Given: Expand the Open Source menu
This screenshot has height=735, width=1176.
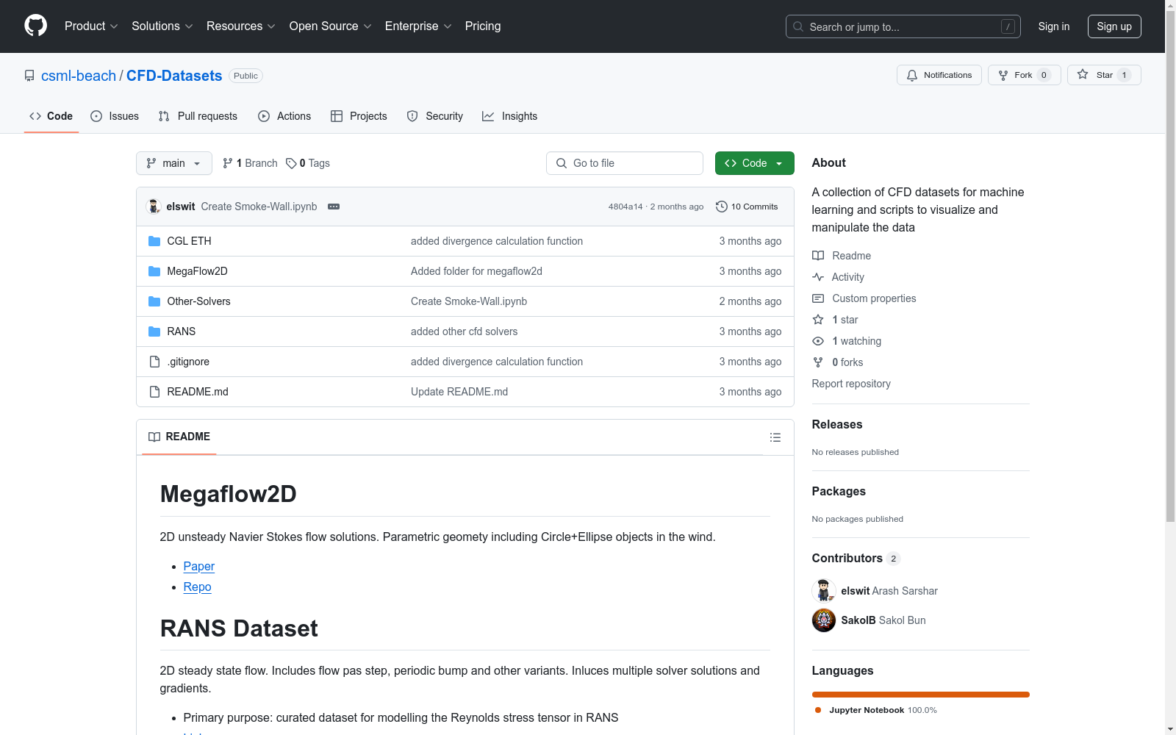Looking at the screenshot, I should click(331, 26).
